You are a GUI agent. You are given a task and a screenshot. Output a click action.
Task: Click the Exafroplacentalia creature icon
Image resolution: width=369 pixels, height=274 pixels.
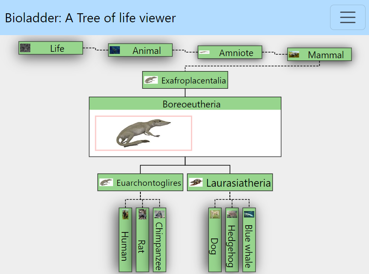pyautogui.click(x=151, y=80)
